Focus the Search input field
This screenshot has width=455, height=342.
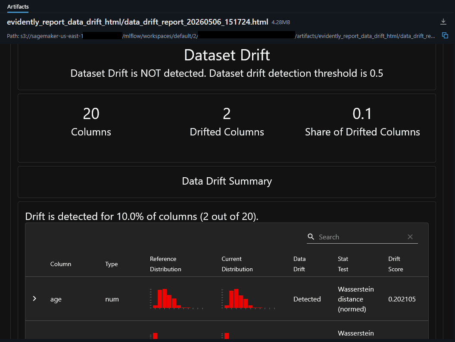tap(361, 237)
